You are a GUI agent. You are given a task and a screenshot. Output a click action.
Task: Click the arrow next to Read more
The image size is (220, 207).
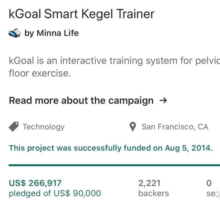(163, 100)
